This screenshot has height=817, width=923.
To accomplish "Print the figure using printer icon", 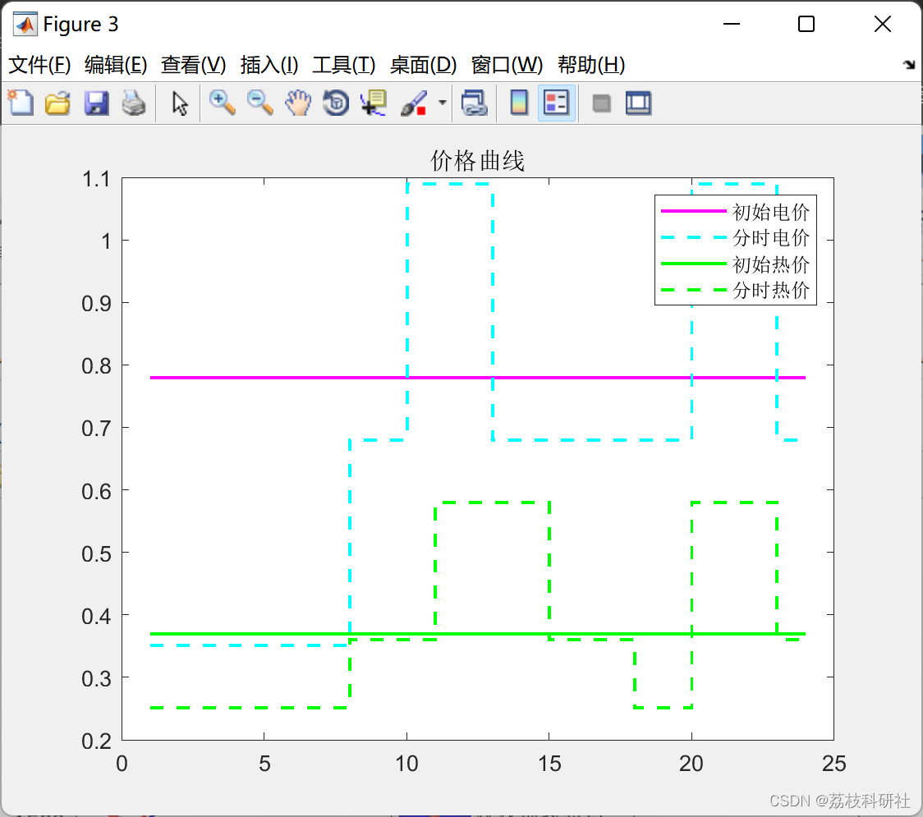I will pyautogui.click(x=134, y=103).
